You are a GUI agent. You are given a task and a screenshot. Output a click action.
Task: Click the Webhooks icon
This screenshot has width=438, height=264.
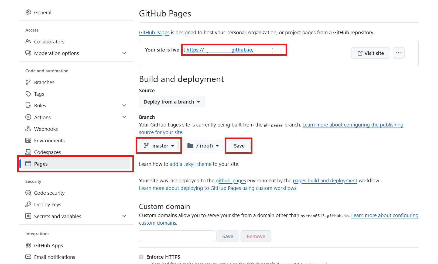pos(28,129)
